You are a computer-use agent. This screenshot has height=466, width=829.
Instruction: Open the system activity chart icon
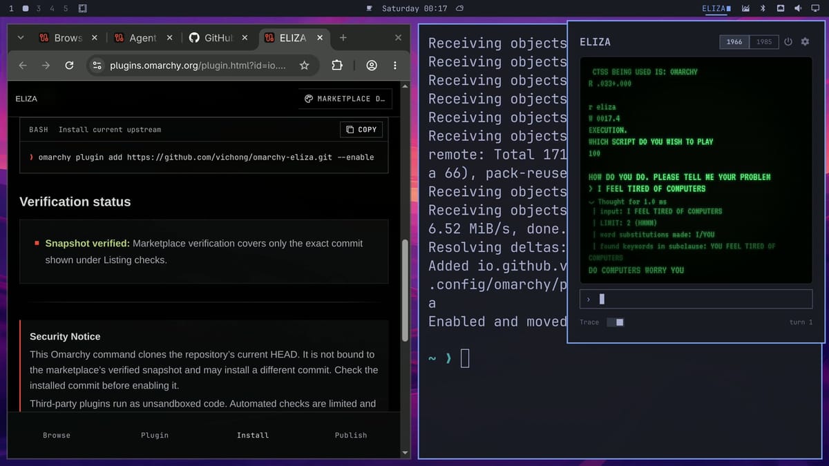click(x=746, y=8)
